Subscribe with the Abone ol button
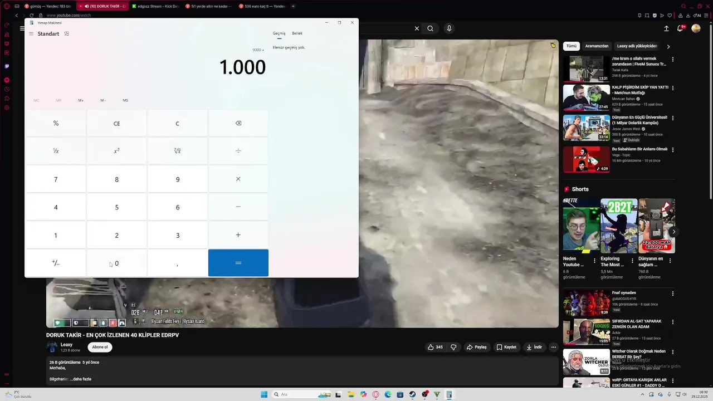The image size is (713, 401). [100, 347]
